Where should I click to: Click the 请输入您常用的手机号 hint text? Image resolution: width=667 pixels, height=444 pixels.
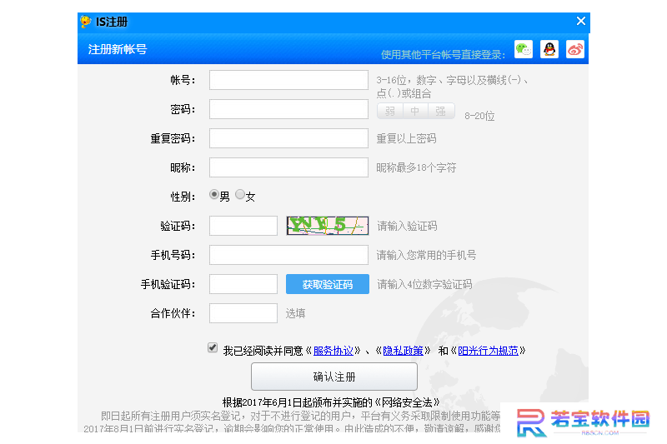click(x=426, y=256)
